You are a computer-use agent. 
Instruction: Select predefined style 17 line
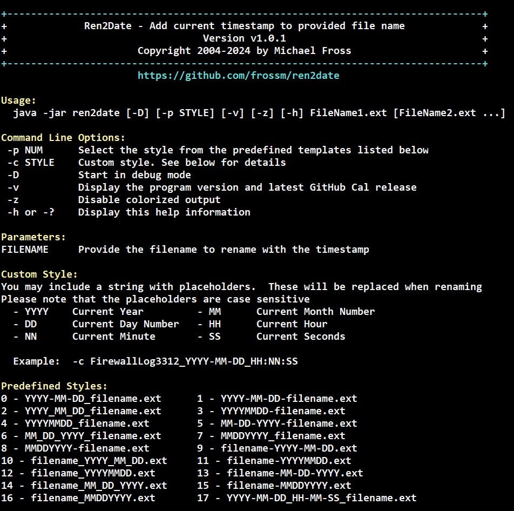pyautogui.click(x=308, y=498)
